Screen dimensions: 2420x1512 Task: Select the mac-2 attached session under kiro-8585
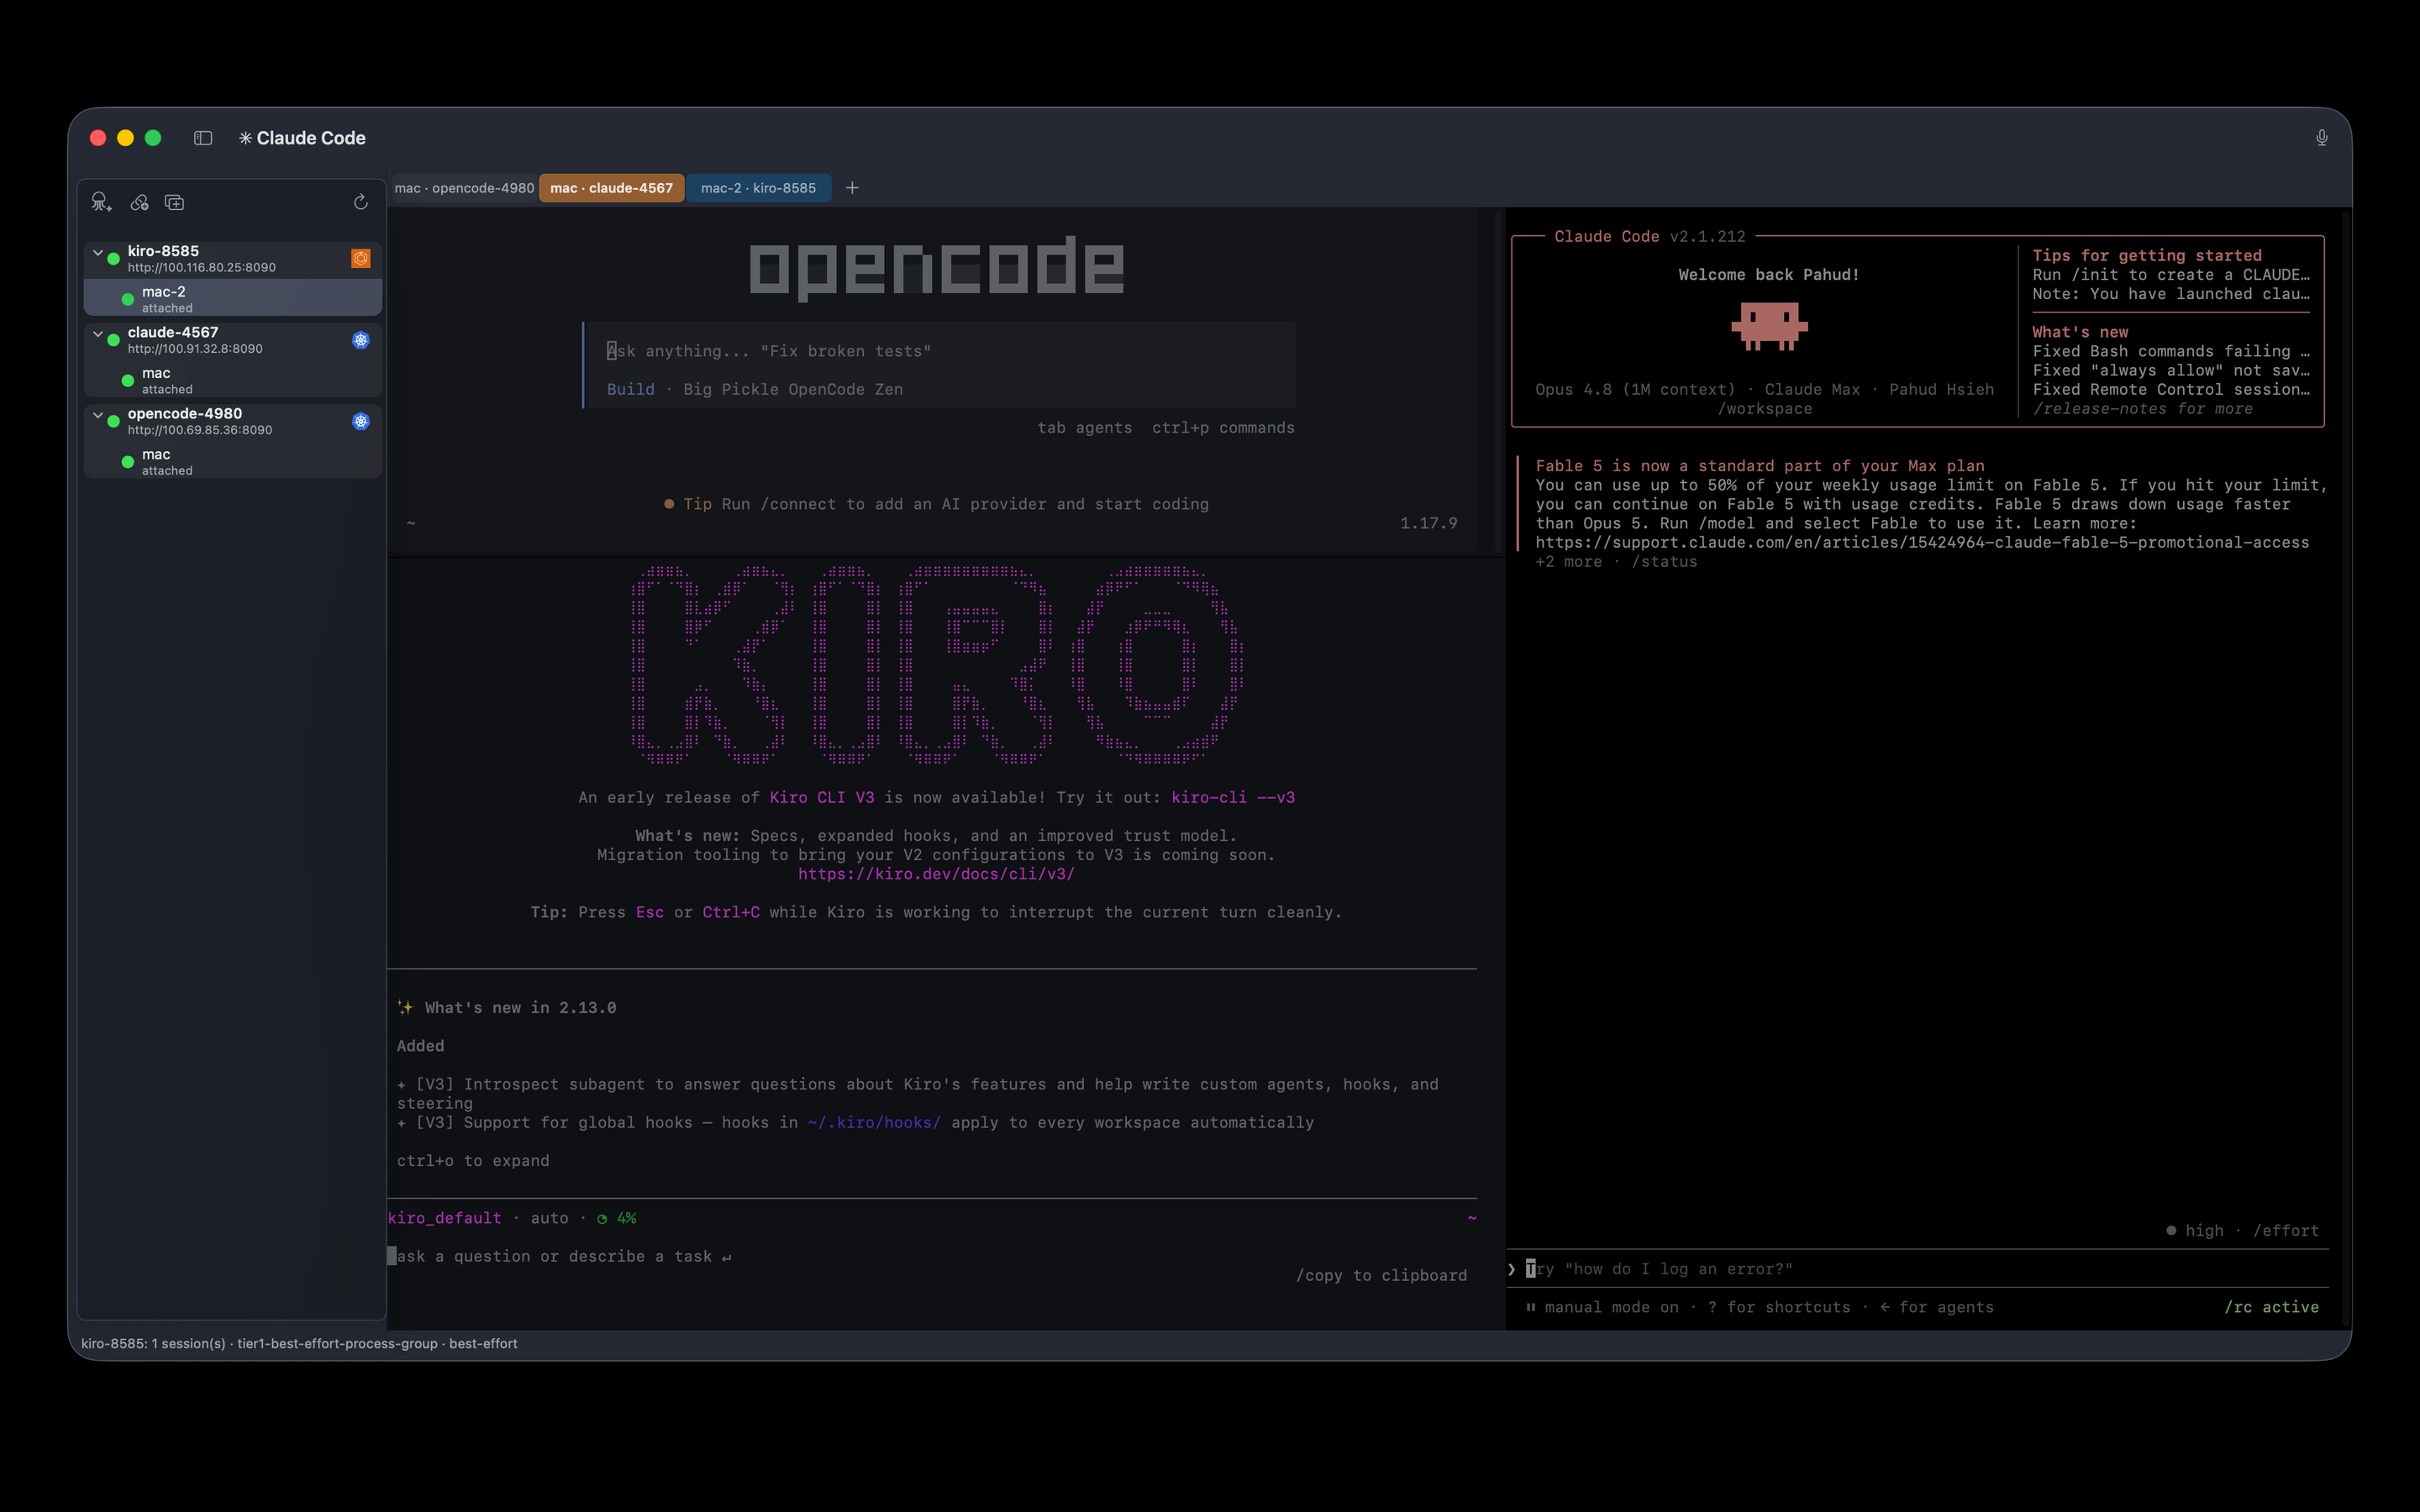pyautogui.click(x=233, y=298)
